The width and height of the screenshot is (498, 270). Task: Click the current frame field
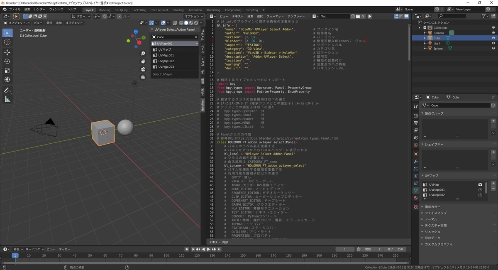click(x=345, y=249)
